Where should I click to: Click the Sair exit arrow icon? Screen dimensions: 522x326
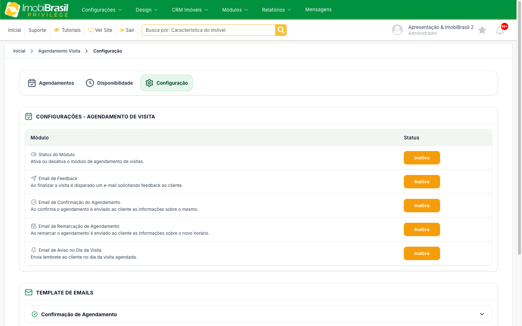tap(122, 30)
